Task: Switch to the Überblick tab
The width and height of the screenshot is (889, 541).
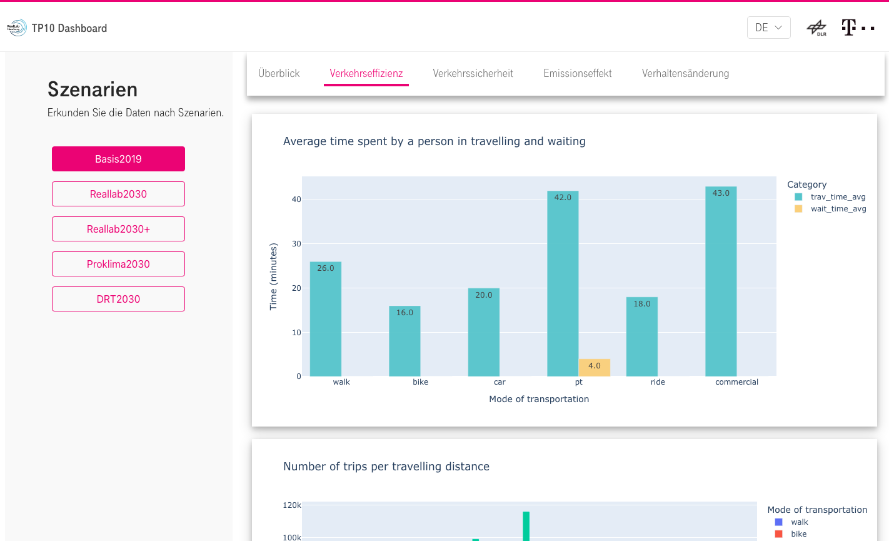Action: tap(278, 73)
